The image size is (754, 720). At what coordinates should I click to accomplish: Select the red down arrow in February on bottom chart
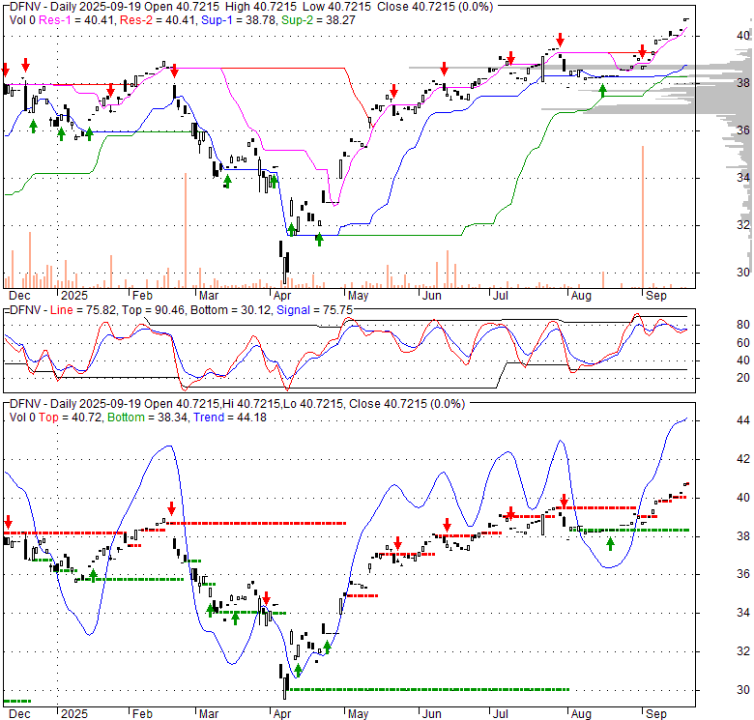tap(171, 507)
